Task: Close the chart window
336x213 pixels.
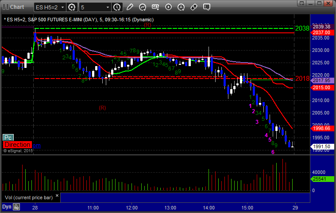Action: [x=328, y=3]
